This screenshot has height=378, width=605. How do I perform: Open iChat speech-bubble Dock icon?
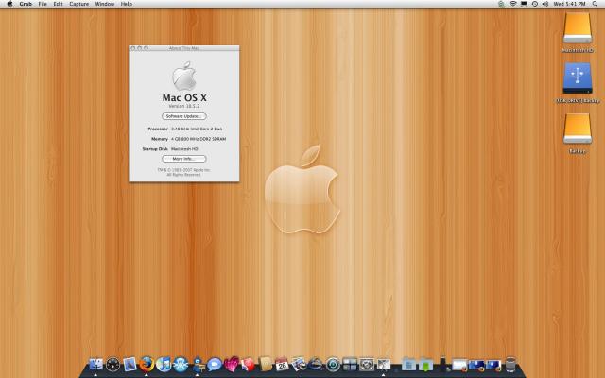[x=215, y=364]
